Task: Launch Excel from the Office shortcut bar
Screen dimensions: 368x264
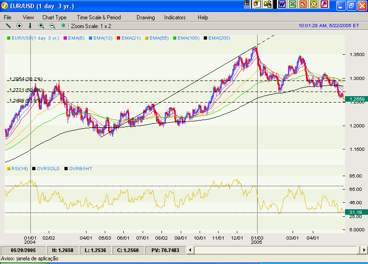Action: point(293,5)
